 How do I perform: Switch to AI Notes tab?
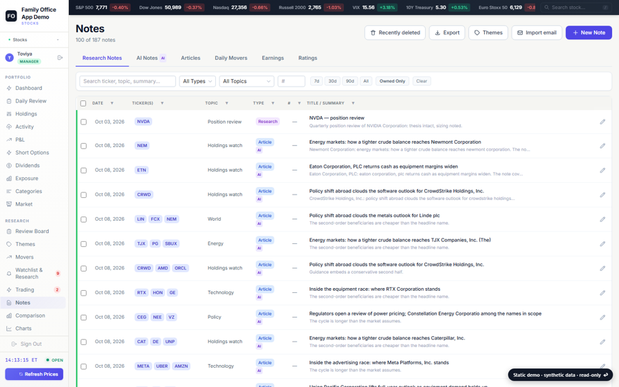pyautogui.click(x=151, y=58)
